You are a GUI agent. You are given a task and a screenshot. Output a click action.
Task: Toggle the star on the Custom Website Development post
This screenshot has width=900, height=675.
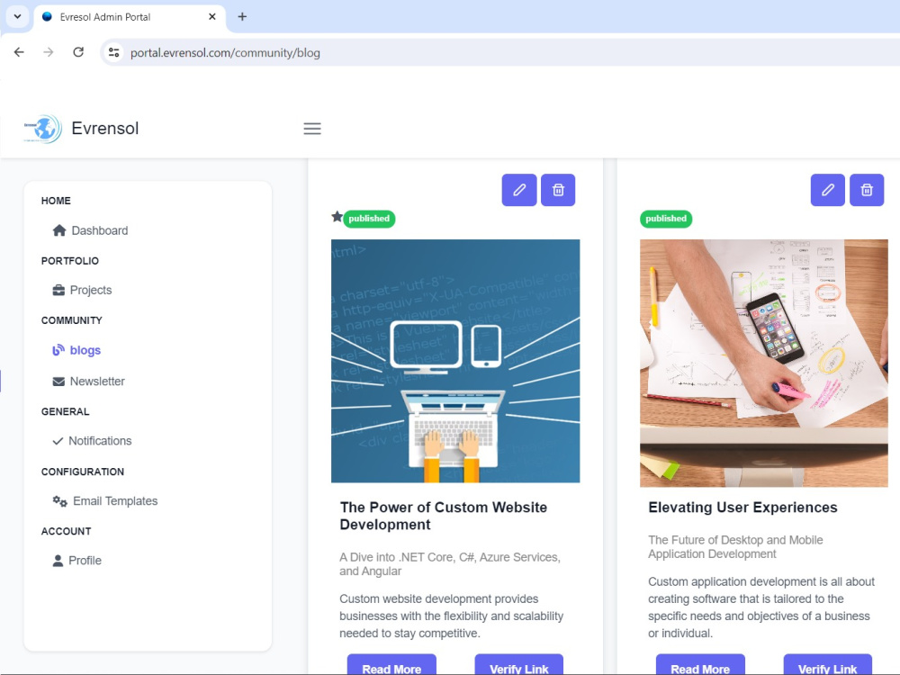337,217
